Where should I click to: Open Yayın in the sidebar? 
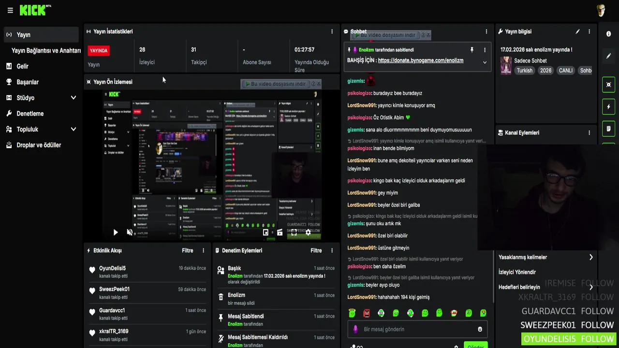pyautogui.click(x=41, y=35)
